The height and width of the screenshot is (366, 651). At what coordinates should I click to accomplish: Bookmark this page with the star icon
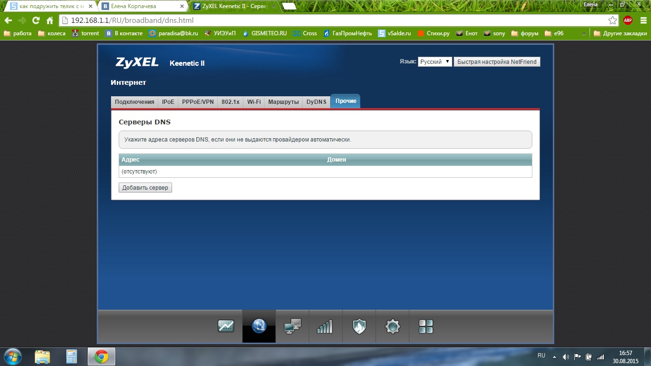click(x=612, y=20)
